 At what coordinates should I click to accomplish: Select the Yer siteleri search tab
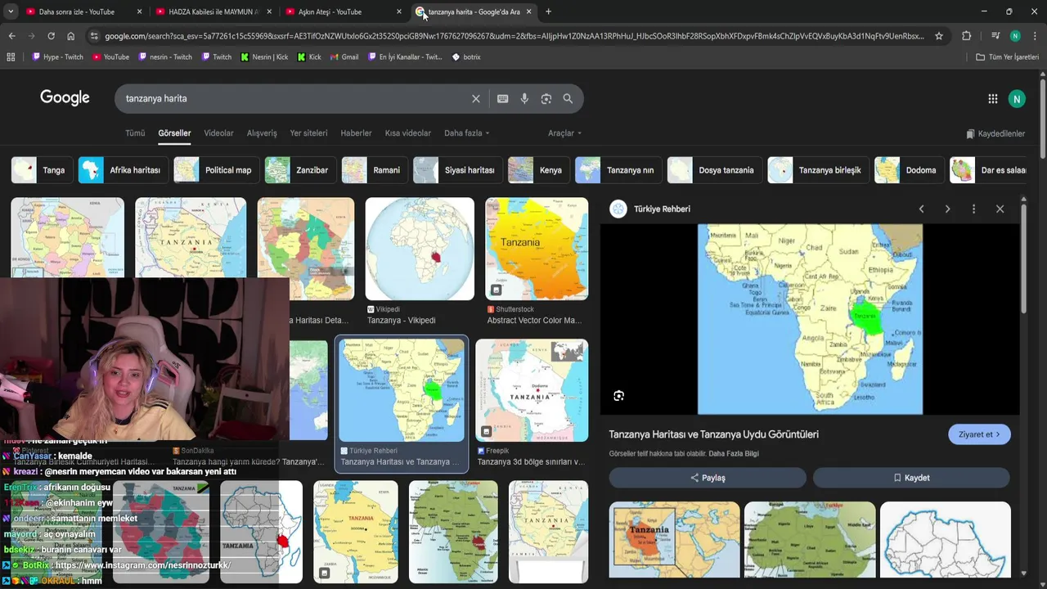click(308, 133)
